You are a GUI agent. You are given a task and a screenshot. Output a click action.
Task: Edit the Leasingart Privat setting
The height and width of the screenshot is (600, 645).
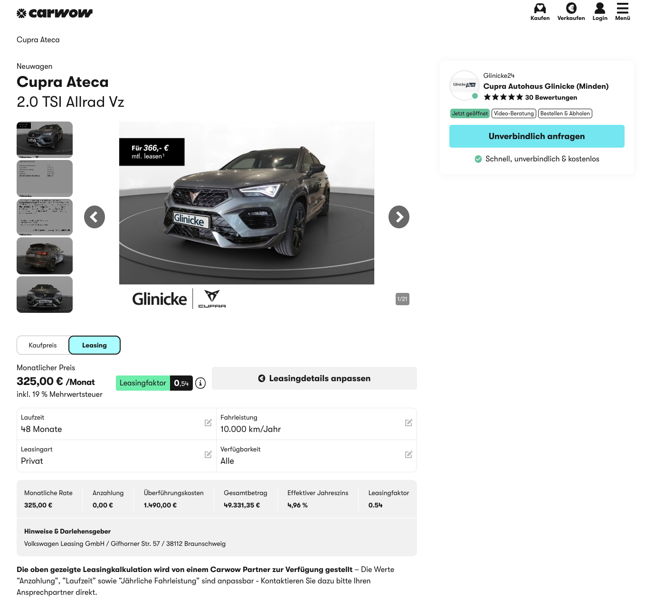pos(208,454)
